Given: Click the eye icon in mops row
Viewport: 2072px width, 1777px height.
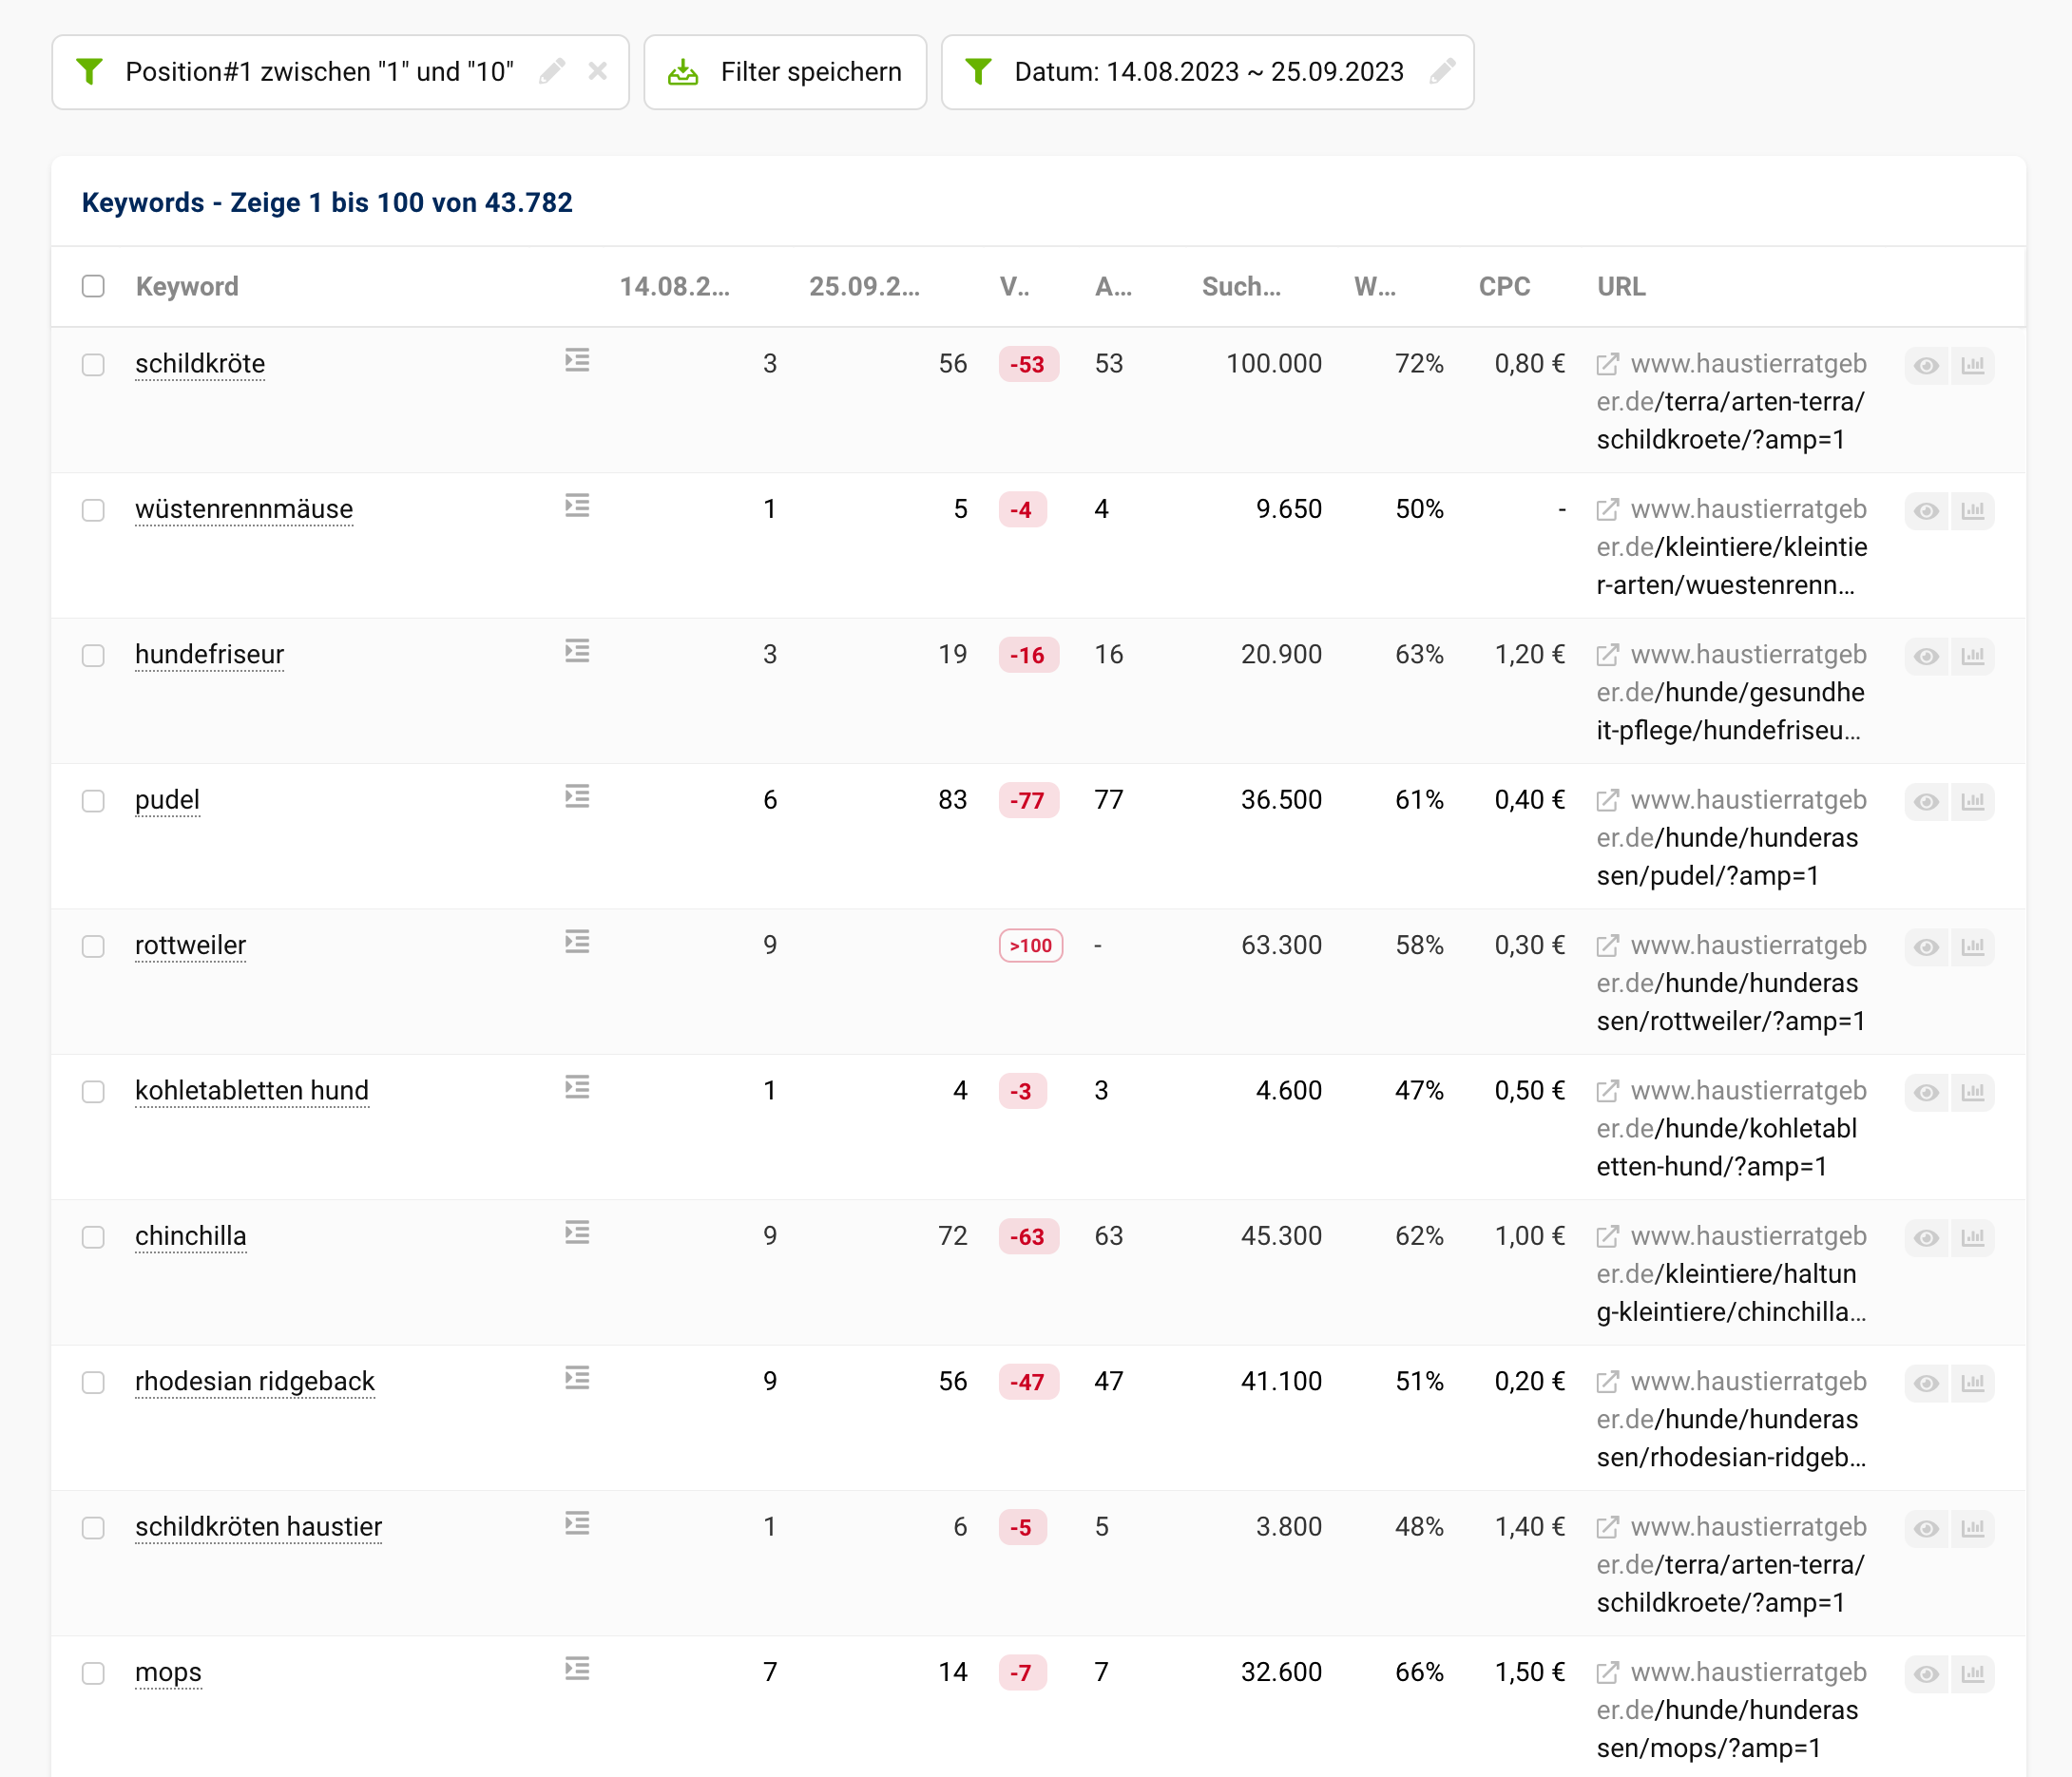Looking at the screenshot, I should point(1926,1674).
